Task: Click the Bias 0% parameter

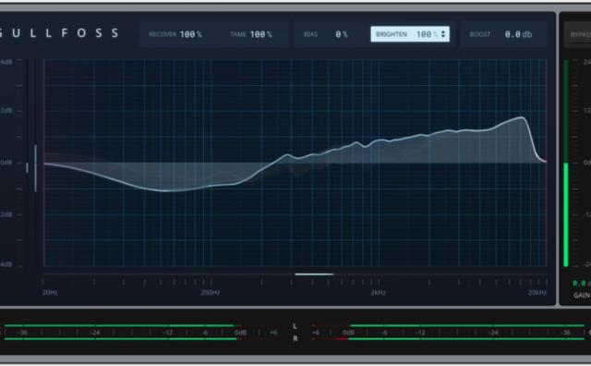Action: tap(326, 34)
